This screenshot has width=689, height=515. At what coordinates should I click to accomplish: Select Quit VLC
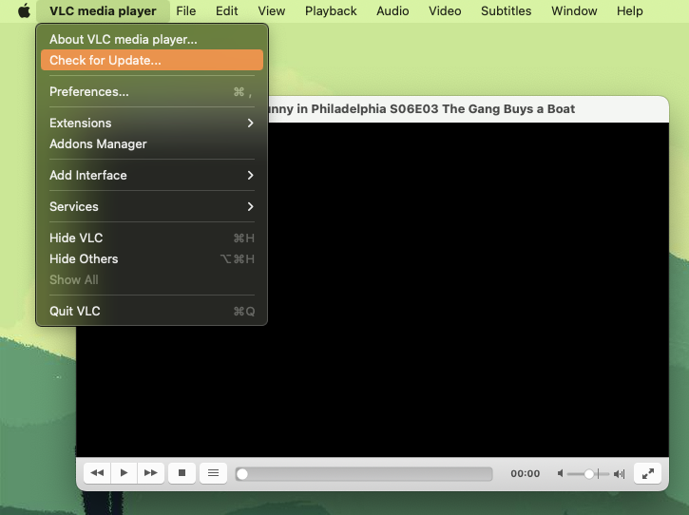pyautogui.click(x=152, y=311)
